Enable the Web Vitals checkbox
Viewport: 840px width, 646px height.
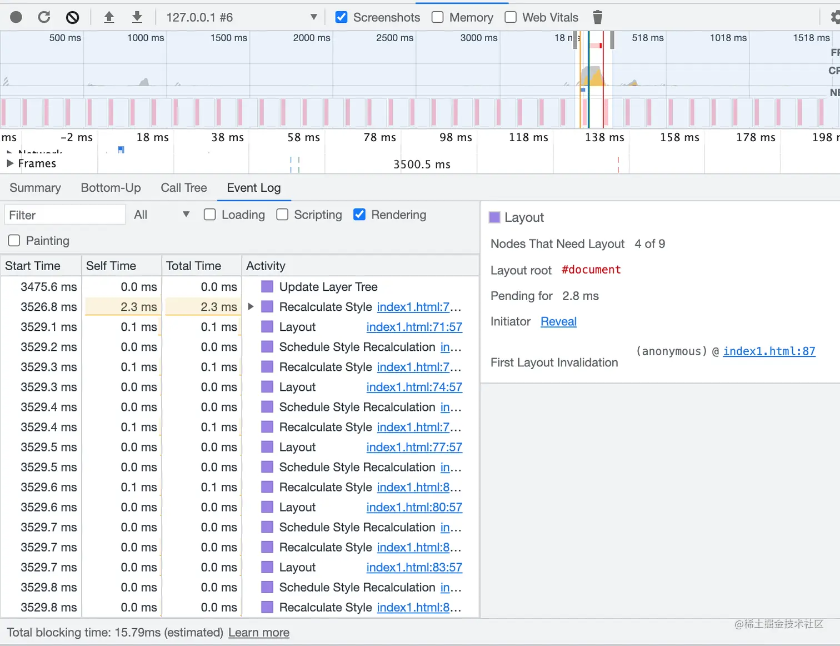coord(511,17)
